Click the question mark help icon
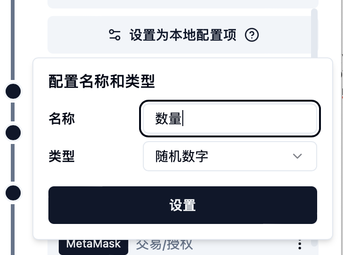This screenshot has width=343, height=255. [x=252, y=35]
